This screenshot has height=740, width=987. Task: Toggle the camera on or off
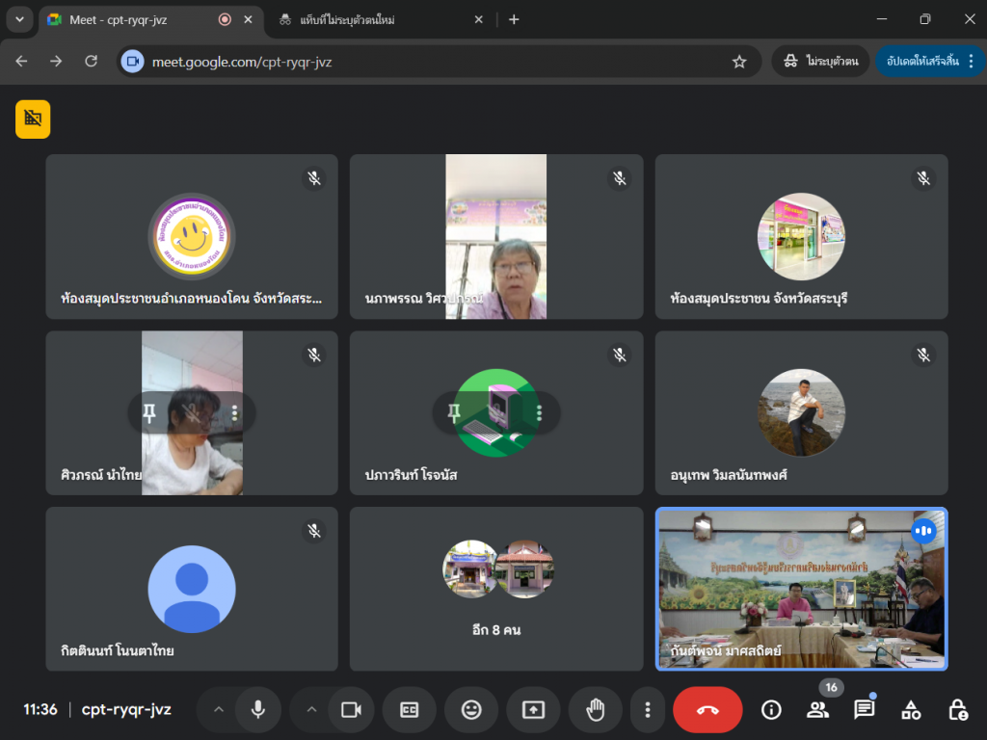(x=351, y=710)
